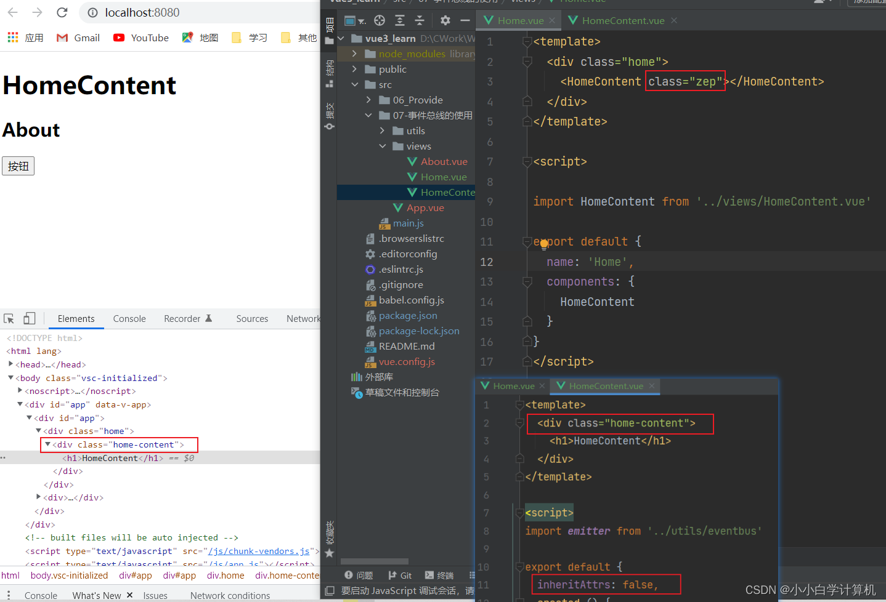Screen dimensions: 886x602
Task: Collapse the div class="home-content" node
Action: click(x=47, y=444)
